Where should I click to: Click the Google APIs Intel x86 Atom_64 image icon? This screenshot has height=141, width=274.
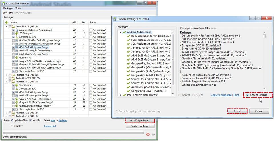point(17,65)
